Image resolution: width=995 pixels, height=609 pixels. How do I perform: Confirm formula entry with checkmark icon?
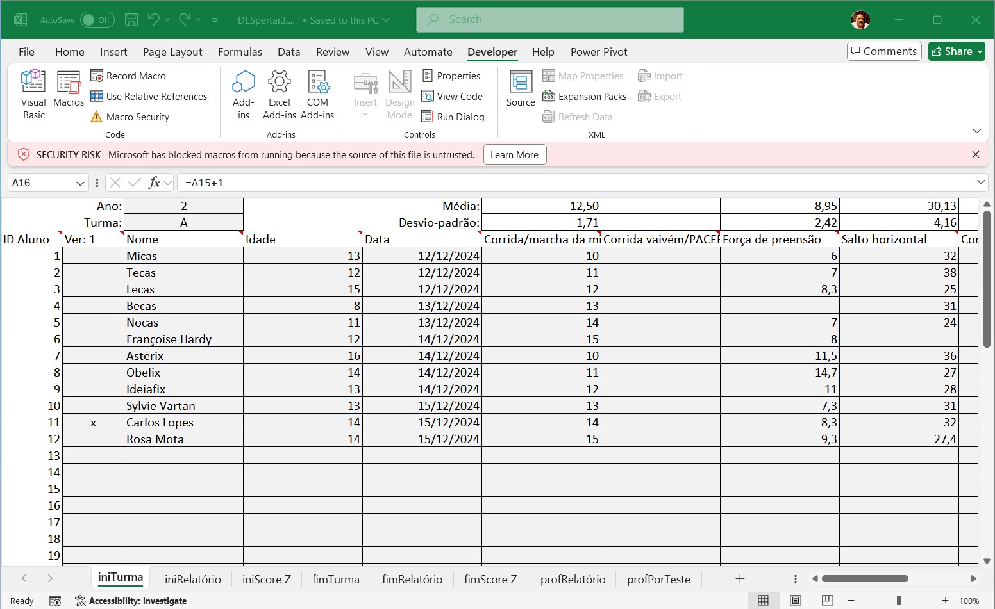pyautogui.click(x=135, y=183)
